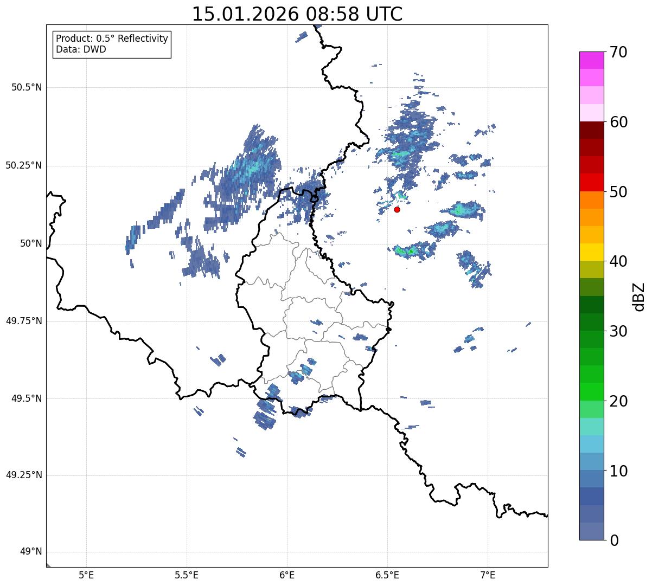Click the colorbar "dBZ" axis label
652x586 pixels.
[639, 297]
